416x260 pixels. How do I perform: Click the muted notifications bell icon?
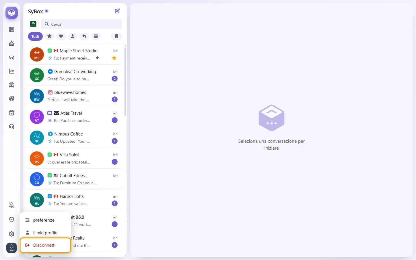[12, 205]
